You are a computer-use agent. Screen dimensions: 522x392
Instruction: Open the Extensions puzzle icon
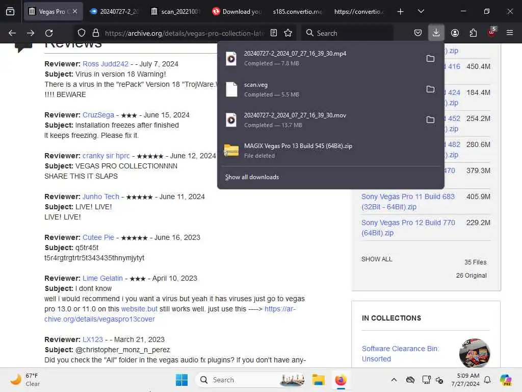pyautogui.click(x=473, y=33)
